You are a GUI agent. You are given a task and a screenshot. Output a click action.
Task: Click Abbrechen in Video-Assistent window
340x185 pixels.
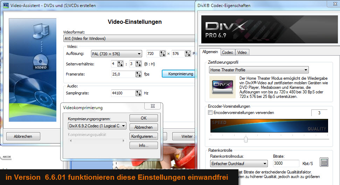(23, 136)
